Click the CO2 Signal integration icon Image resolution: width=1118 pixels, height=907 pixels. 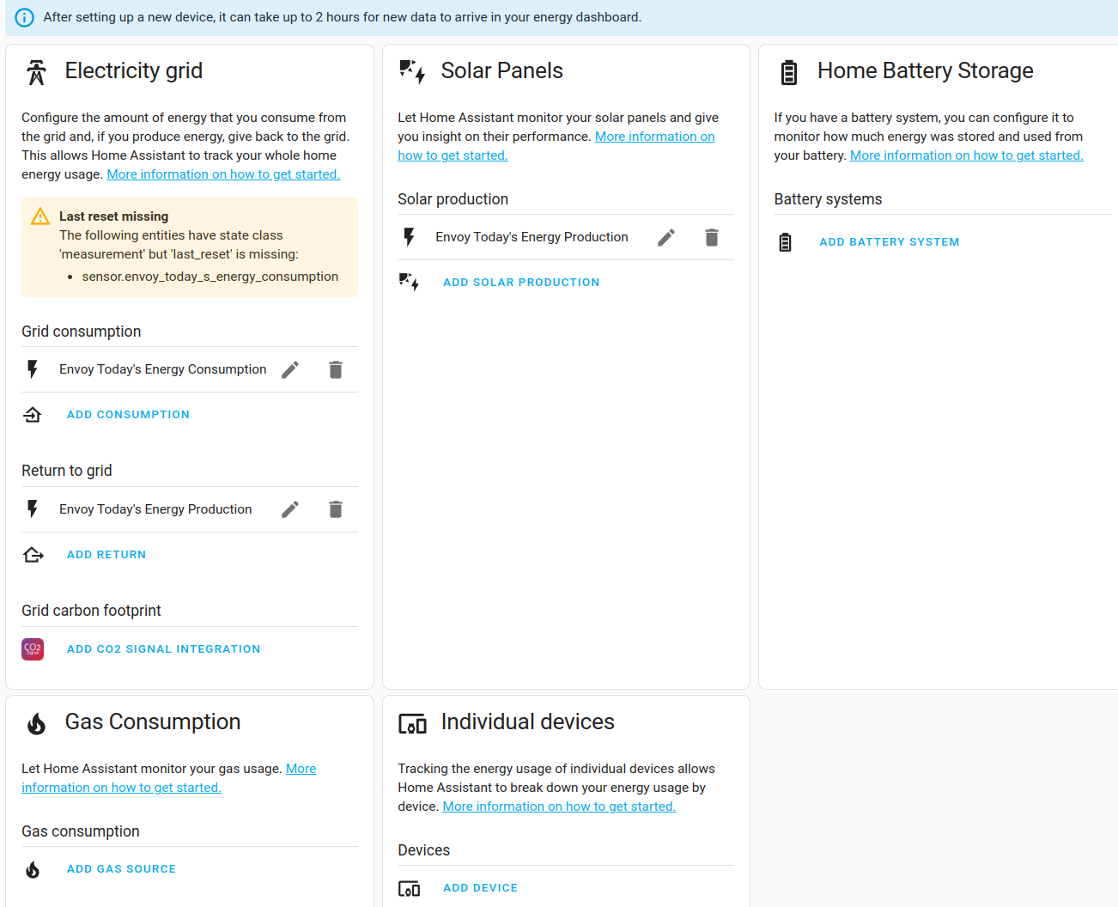(33, 649)
